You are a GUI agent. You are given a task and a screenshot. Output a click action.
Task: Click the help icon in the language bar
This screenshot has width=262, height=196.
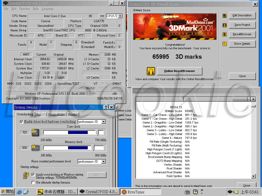[195, 192]
